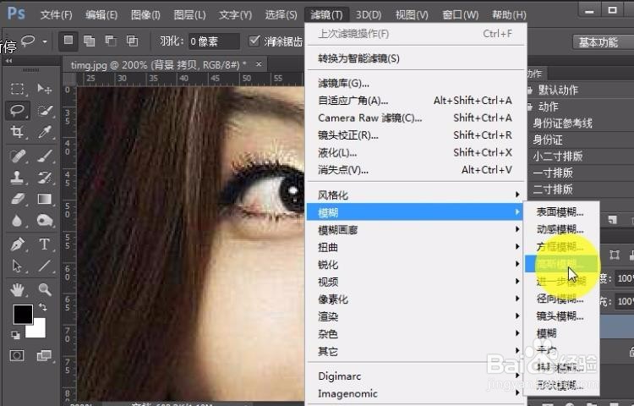Open Camera Raw 滤镜(C) entry

pos(415,118)
